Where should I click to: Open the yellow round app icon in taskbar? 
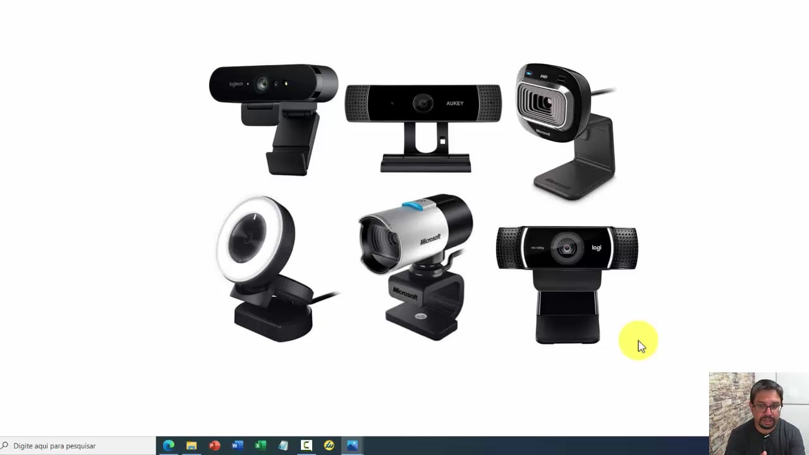pyautogui.click(x=329, y=446)
